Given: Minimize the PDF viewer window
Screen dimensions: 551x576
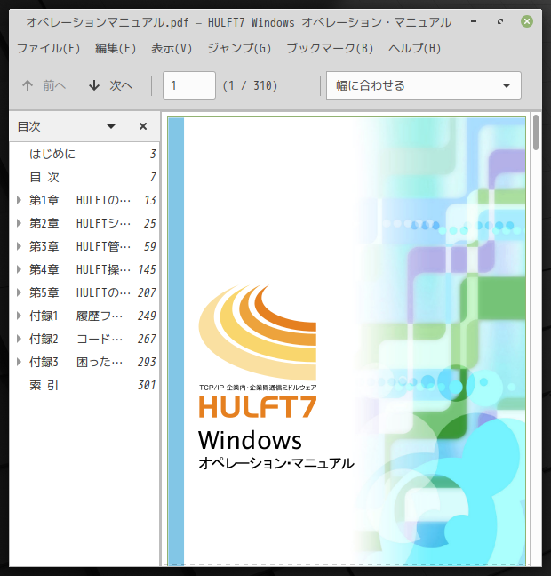Looking at the screenshot, I should pyautogui.click(x=474, y=21).
